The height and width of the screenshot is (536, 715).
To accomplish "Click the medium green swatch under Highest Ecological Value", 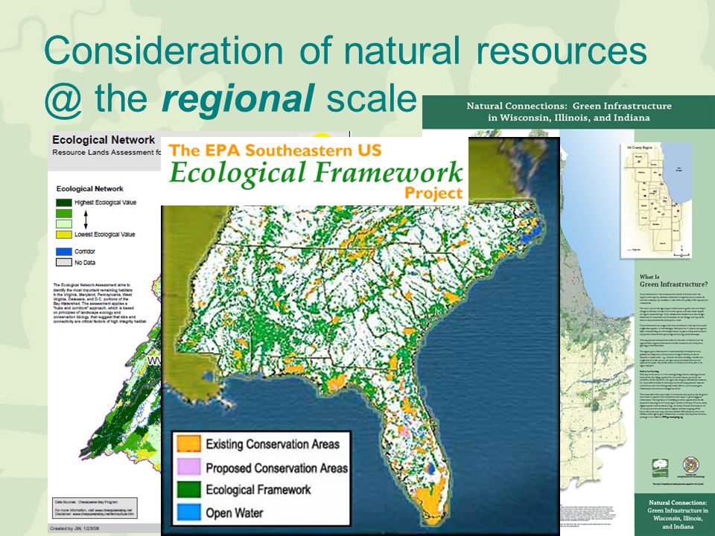I will [x=64, y=214].
